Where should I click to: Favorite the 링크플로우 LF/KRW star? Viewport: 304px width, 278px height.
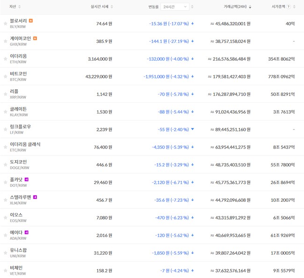pyautogui.click(x=6, y=129)
